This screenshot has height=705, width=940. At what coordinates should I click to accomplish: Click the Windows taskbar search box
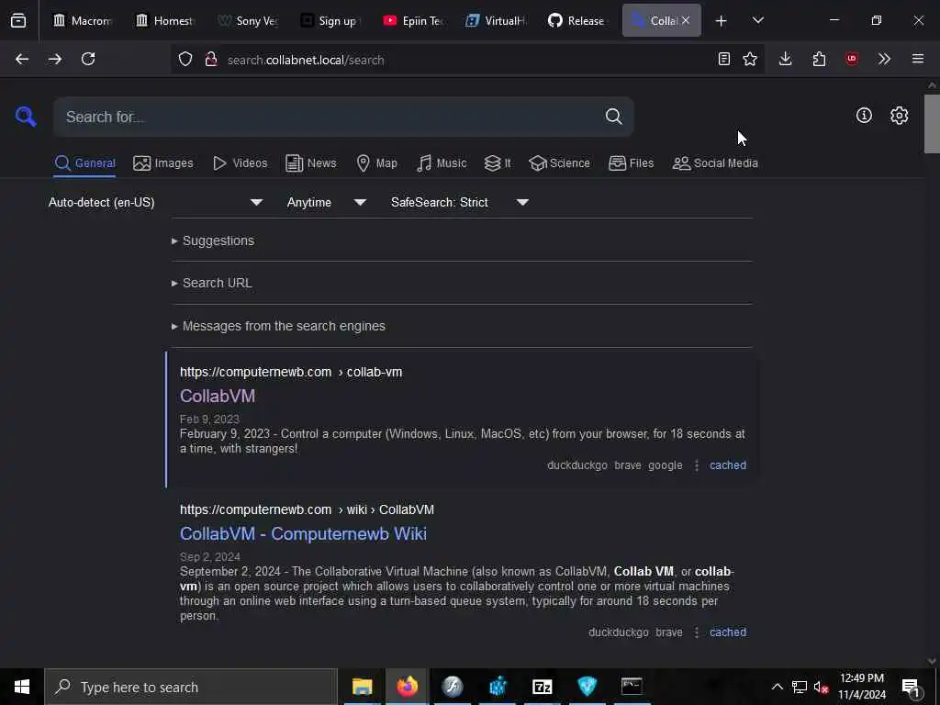point(191,687)
